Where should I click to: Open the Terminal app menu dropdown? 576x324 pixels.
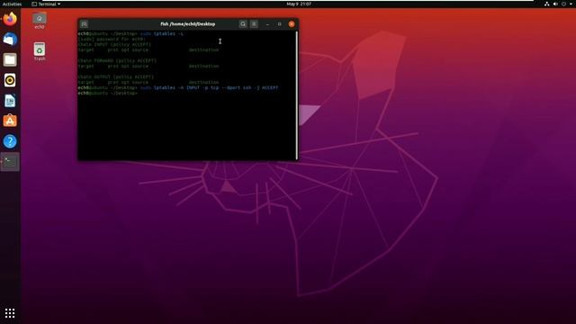point(46,4)
